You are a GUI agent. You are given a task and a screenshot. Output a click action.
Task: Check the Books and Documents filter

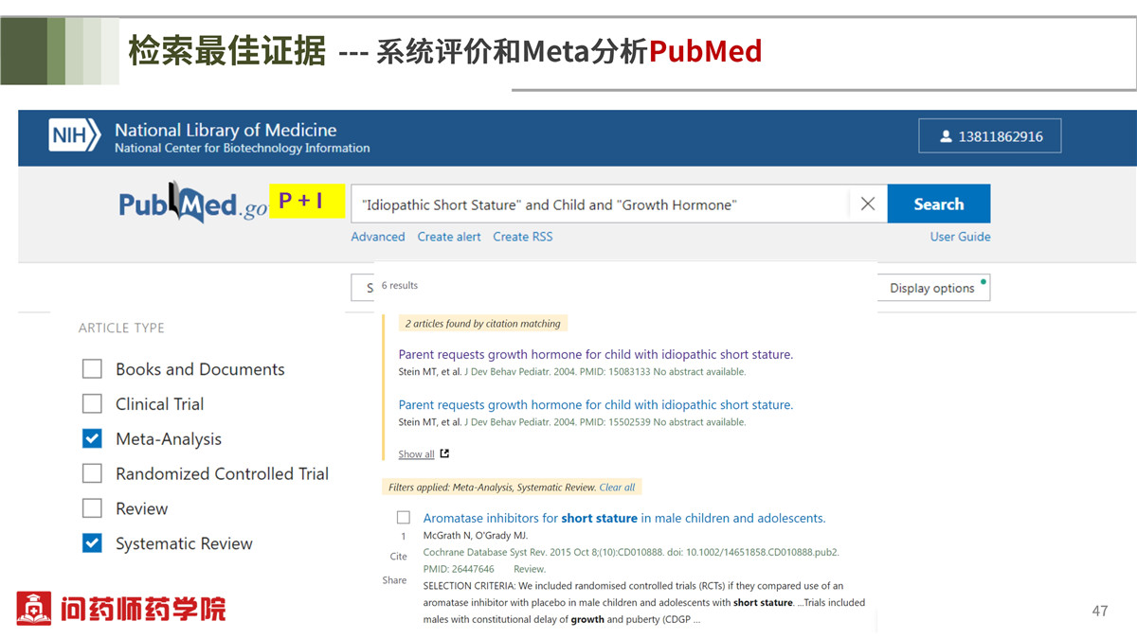92,369
